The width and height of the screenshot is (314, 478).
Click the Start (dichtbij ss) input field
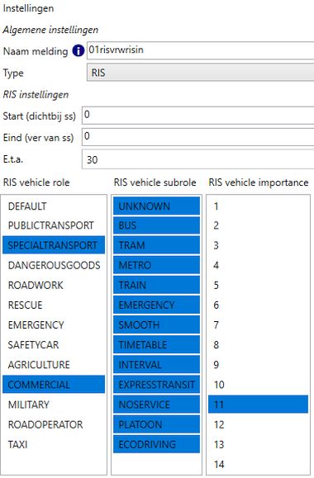click(198, 116)
